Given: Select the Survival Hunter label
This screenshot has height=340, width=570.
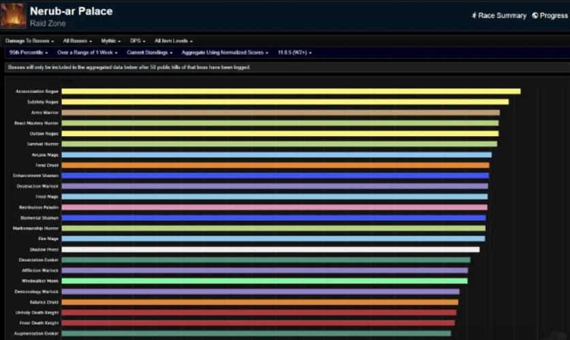Looking at the screenshot, I should [x=42, y=144].
